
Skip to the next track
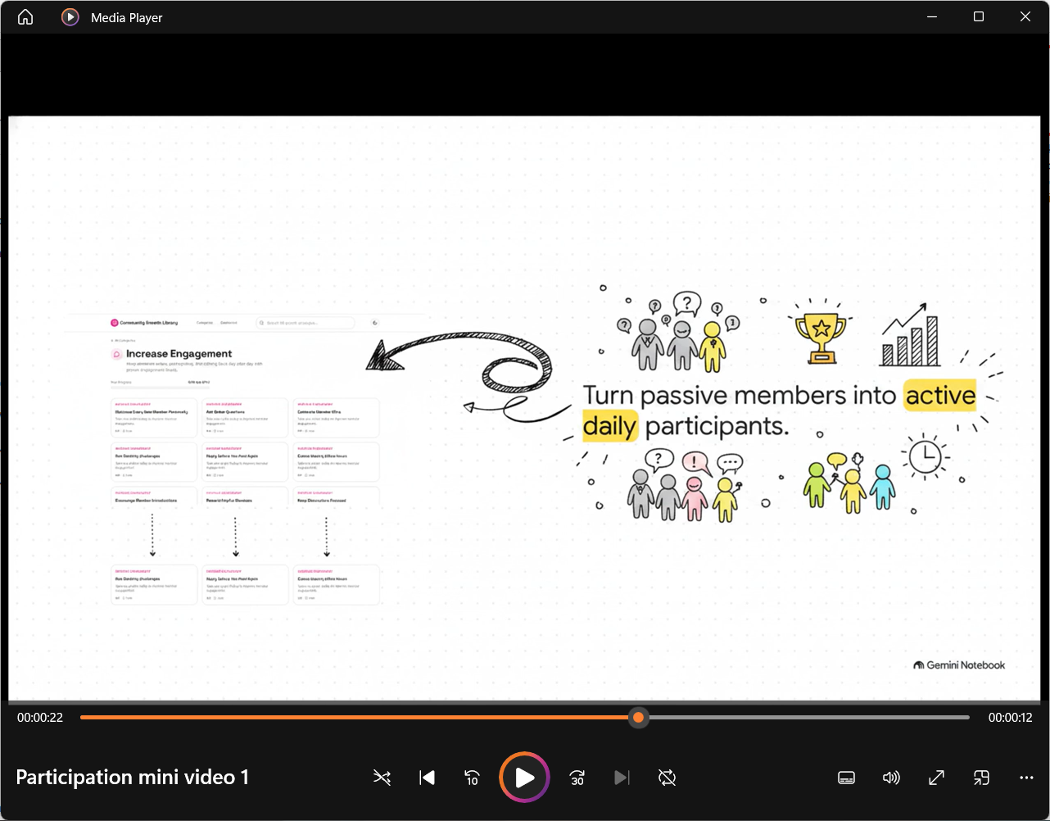622,778
